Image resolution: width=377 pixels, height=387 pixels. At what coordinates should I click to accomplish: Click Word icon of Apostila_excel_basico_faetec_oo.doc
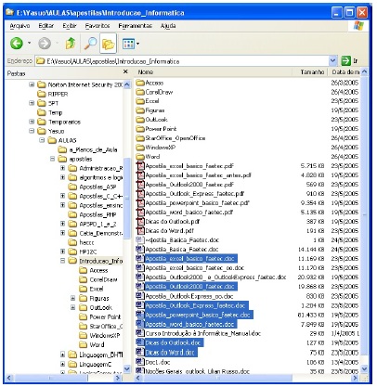pyautogui.click(x=140, y=267)
